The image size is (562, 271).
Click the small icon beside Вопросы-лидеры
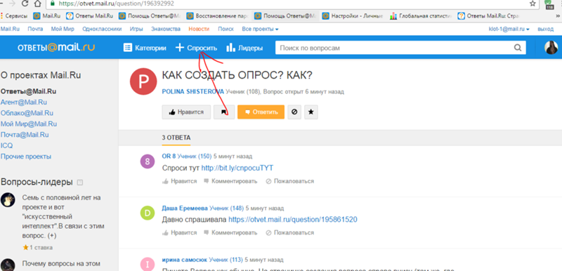click(80, 183)
